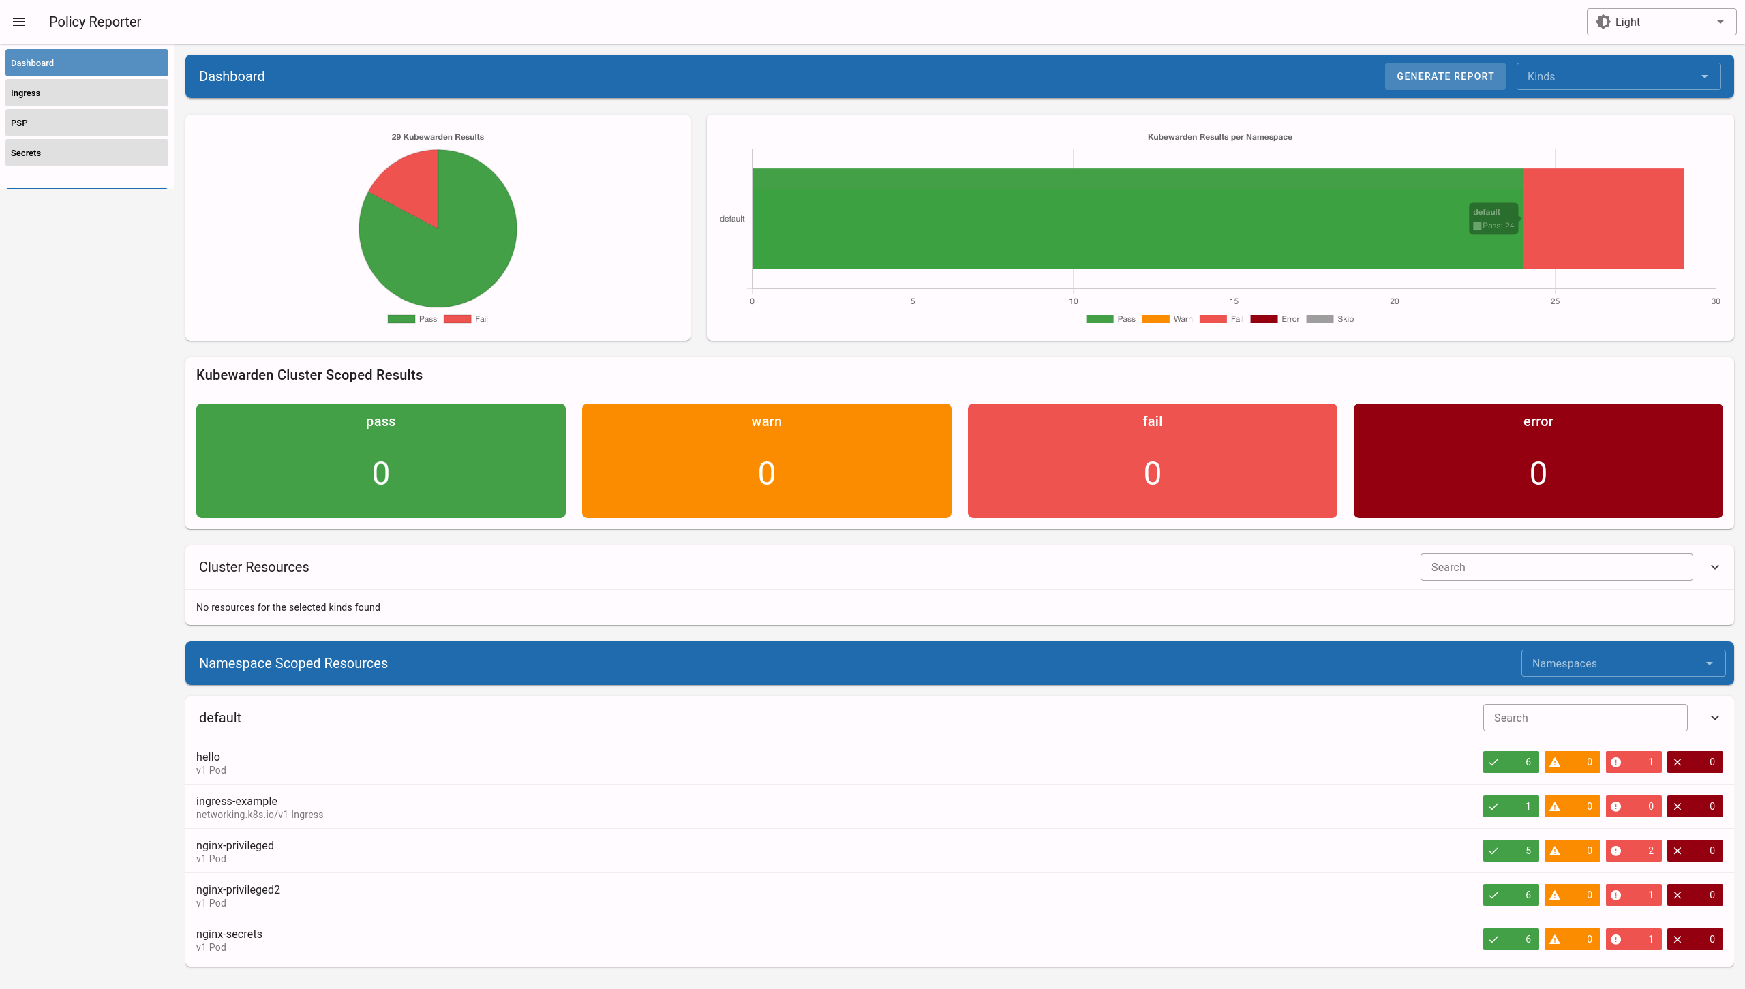Select Secrets in the sidebar
This screenshot has width=1745, height=989.
pyautogui.click(x=87, y=153)
